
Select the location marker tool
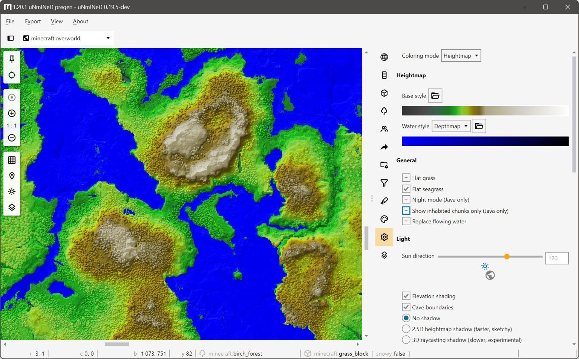pyautogui.click(x=12, y=176)
